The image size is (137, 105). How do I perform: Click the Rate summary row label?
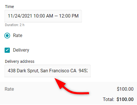point(9,89)
